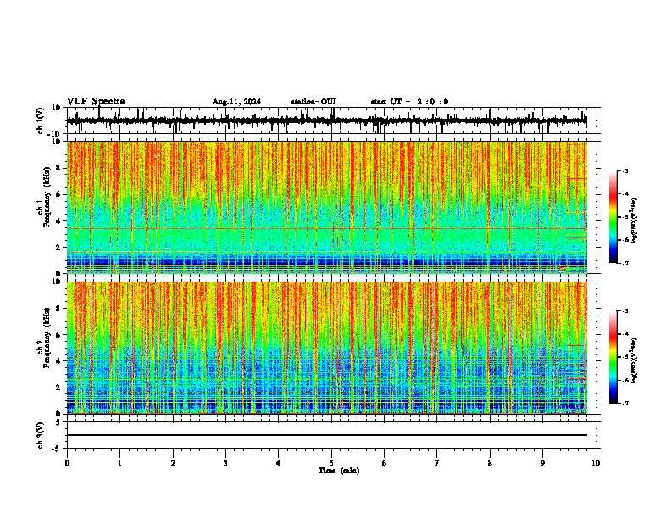Click inside the ch.1 spectrogram panel

click(327, 207)
